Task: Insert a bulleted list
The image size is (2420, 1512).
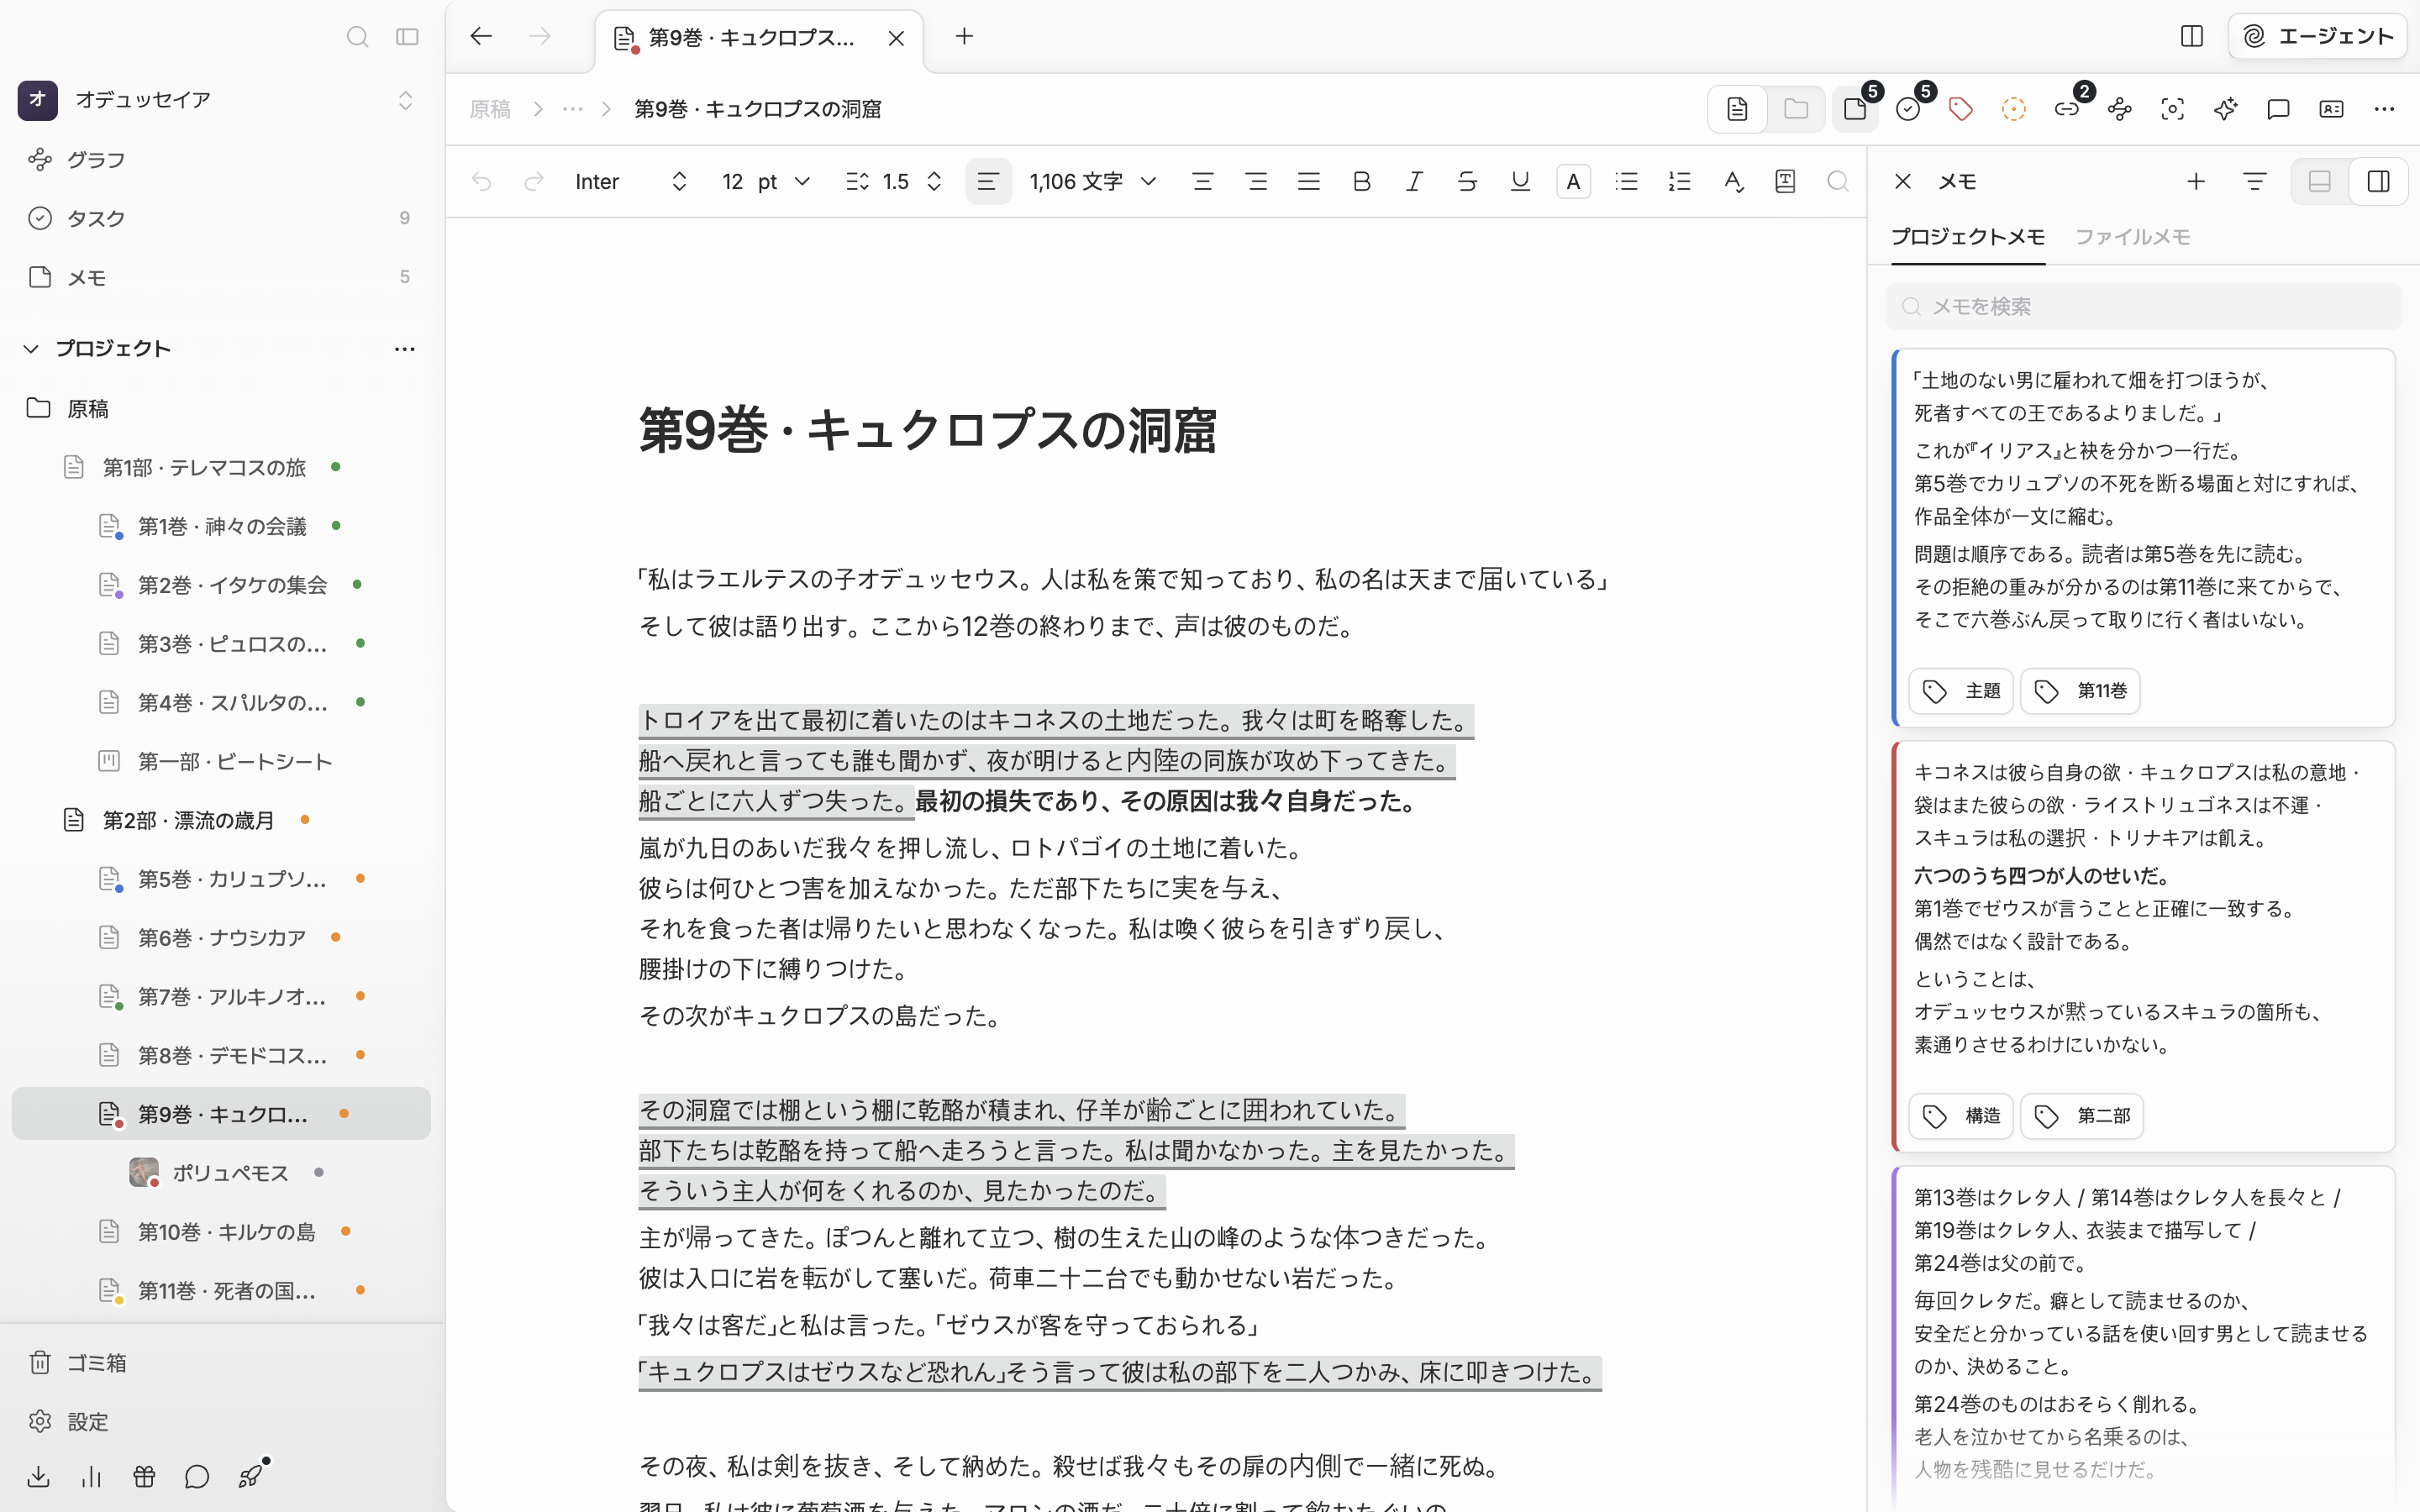Action: tap(1626, 182)
